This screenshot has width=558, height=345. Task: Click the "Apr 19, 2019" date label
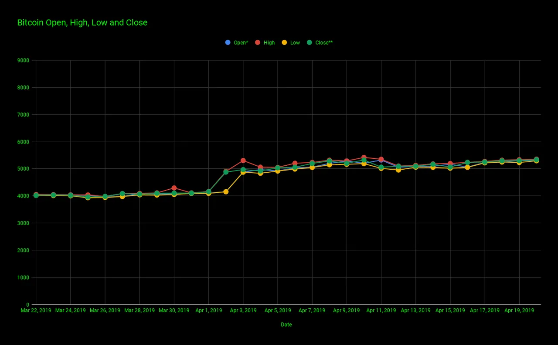[519, 311]
